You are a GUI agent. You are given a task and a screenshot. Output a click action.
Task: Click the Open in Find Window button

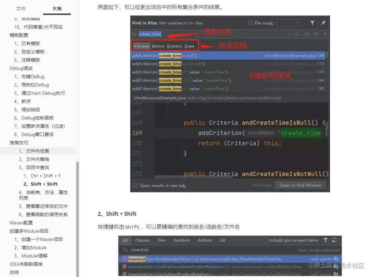(x=300, y=185)
